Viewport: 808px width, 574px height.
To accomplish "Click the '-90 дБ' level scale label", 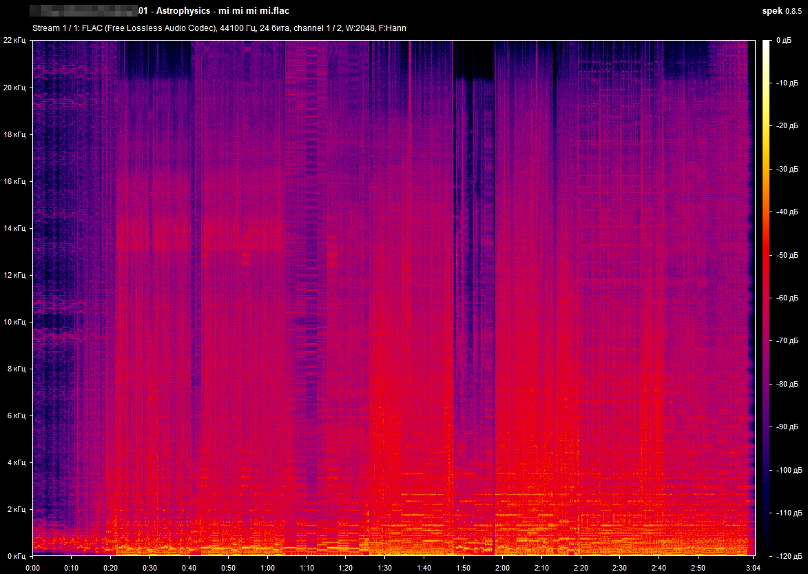I will pyautogui.click(x=786, y=427).
